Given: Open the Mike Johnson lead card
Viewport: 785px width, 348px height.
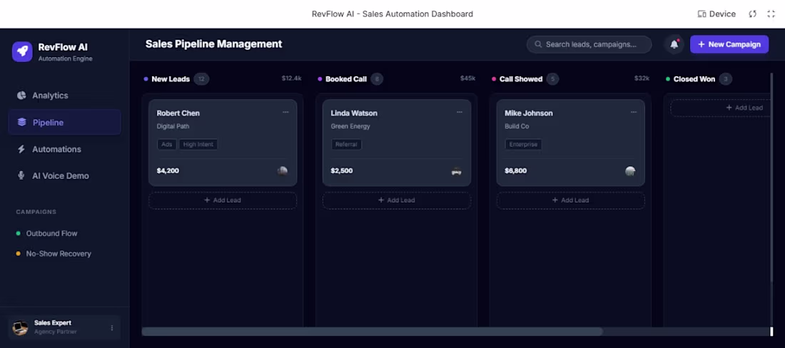Looking at the screenshot, I should pyautogui.click(x=570, y=143).
